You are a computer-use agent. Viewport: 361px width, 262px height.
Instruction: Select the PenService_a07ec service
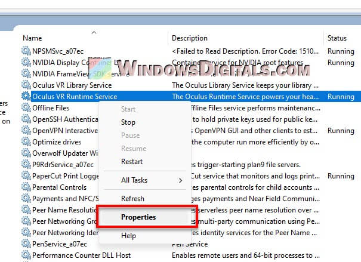tap(60, 244)
